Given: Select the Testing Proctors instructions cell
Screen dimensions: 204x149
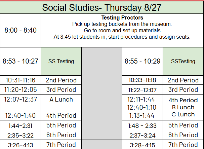Looking at the screenshot, I should 122,30.
